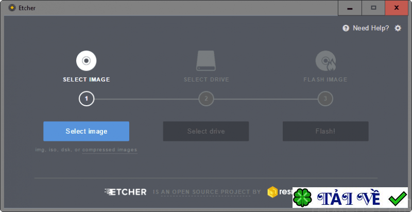
Task: Select step 3 circle marker
Action: (325, 99)
